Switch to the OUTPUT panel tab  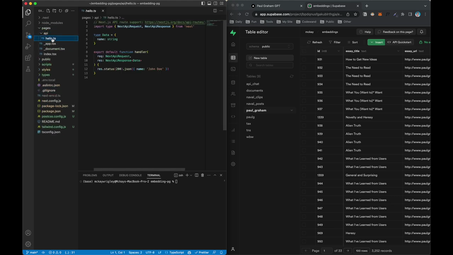pyautogui.click(x=108, y=175)
